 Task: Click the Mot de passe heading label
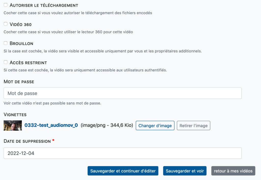(x=19, y=82)
